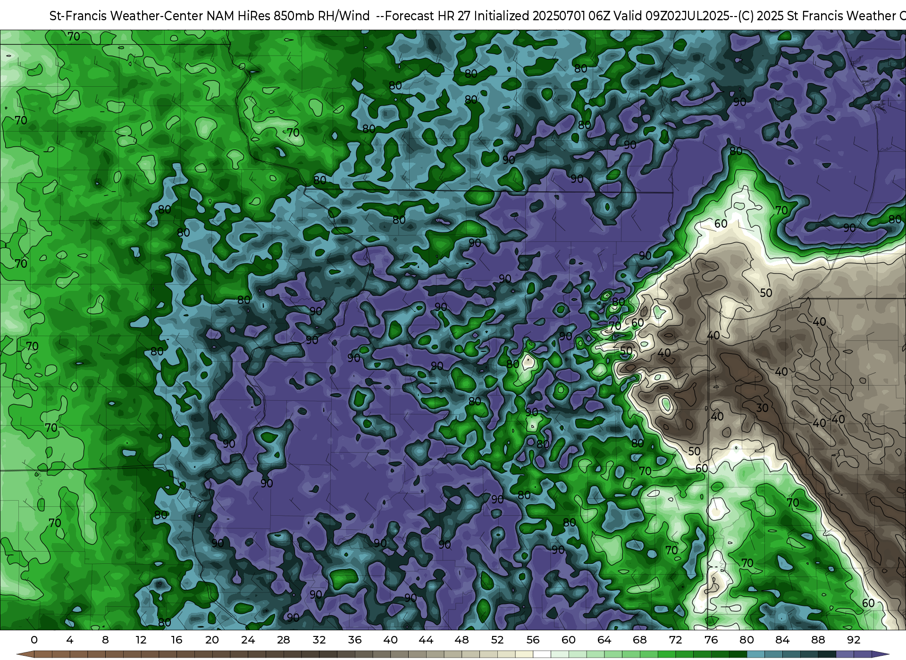
Task: Click the '12' label on the color scale
Action: [141, 640]
